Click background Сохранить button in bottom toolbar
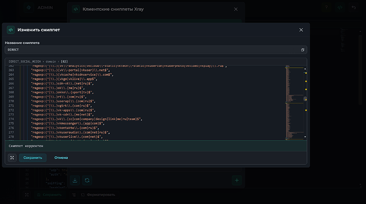This screenshot has width=366, height=204. point(50,194)
